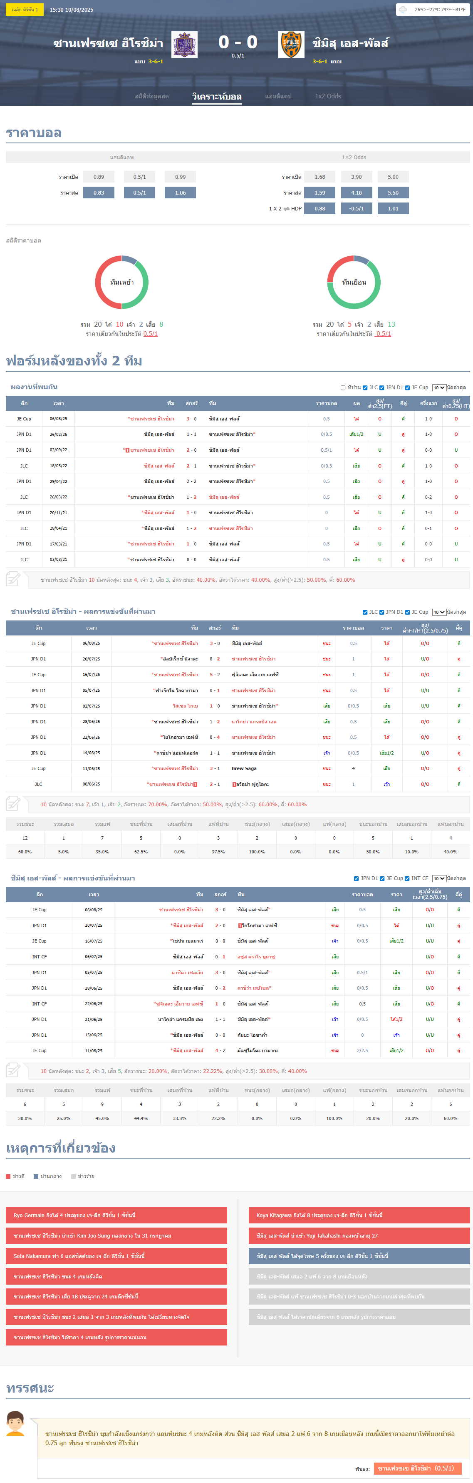Open the แฮนดิแคป tab
This screenshot has height=1483, width=473.
tap(278, 96)
